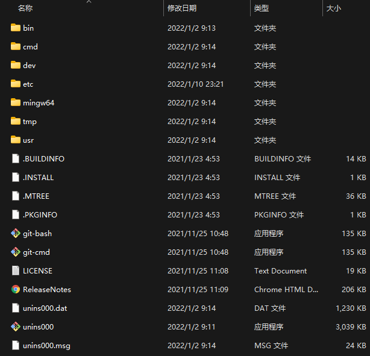Click the mingw64 folder icon
Screen dimensions: 370x356
(16, 102)
